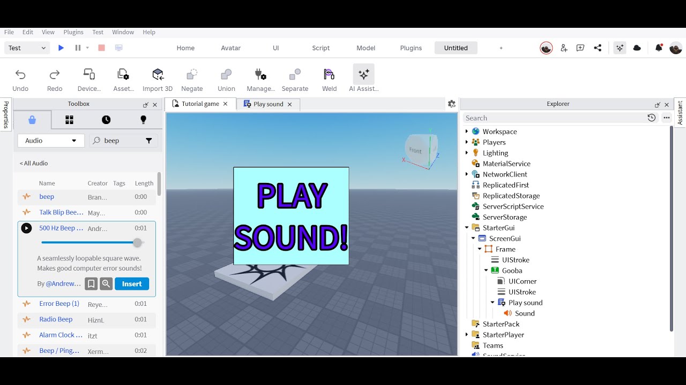
Task: Collapse the StarterGui tree node
Action: click(x=467, y=228)
